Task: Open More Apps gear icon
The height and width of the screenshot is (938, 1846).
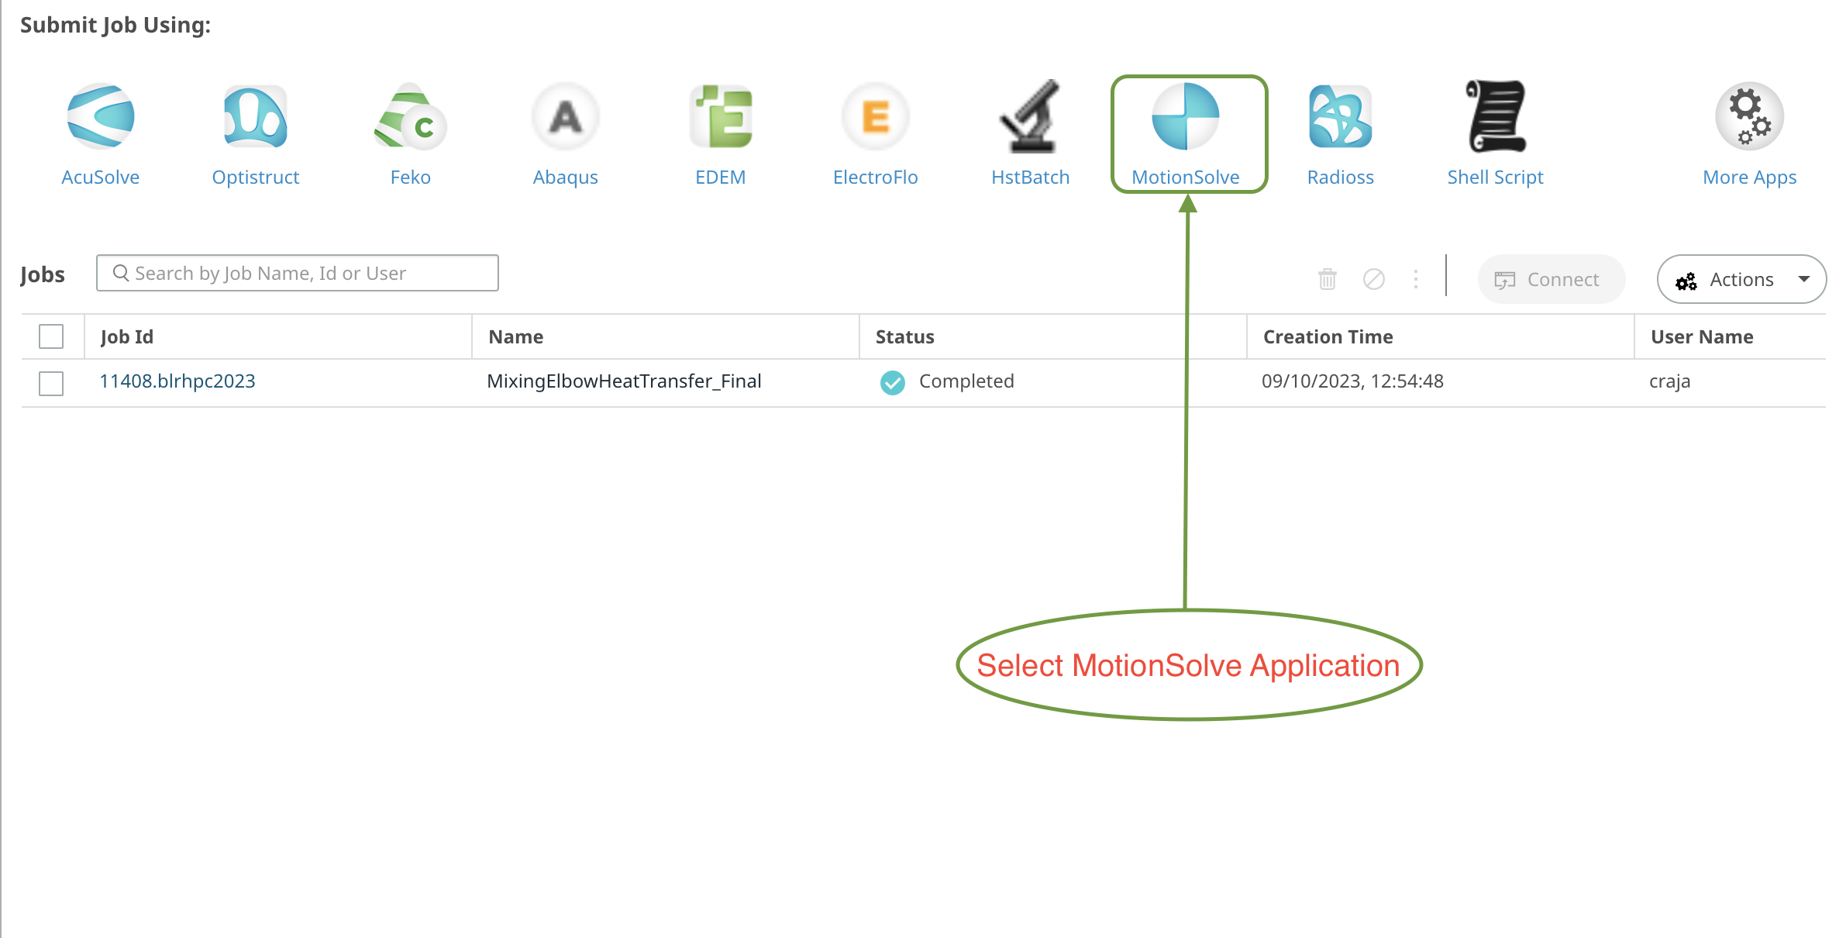Action: pyautogui.click(x=1749, y=117)
